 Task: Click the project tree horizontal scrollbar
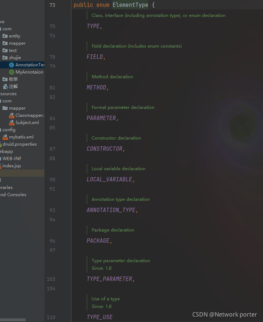tap(13, 320)
